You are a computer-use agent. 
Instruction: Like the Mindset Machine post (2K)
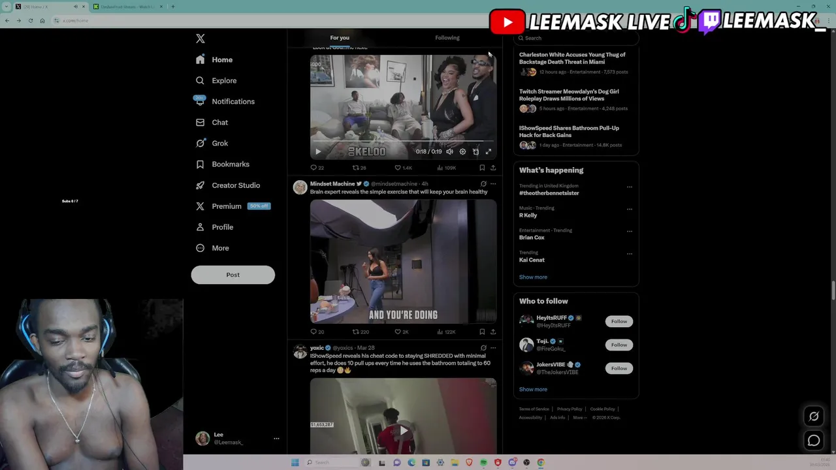tap(402, 332)
